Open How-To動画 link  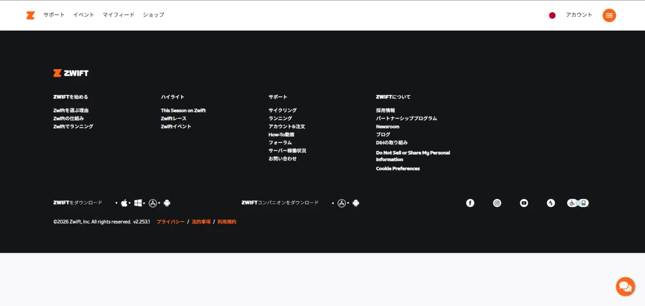tap(282, 135)
